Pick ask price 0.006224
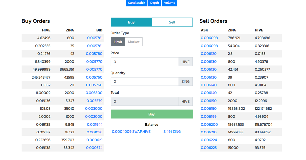 tap(209, 140)
